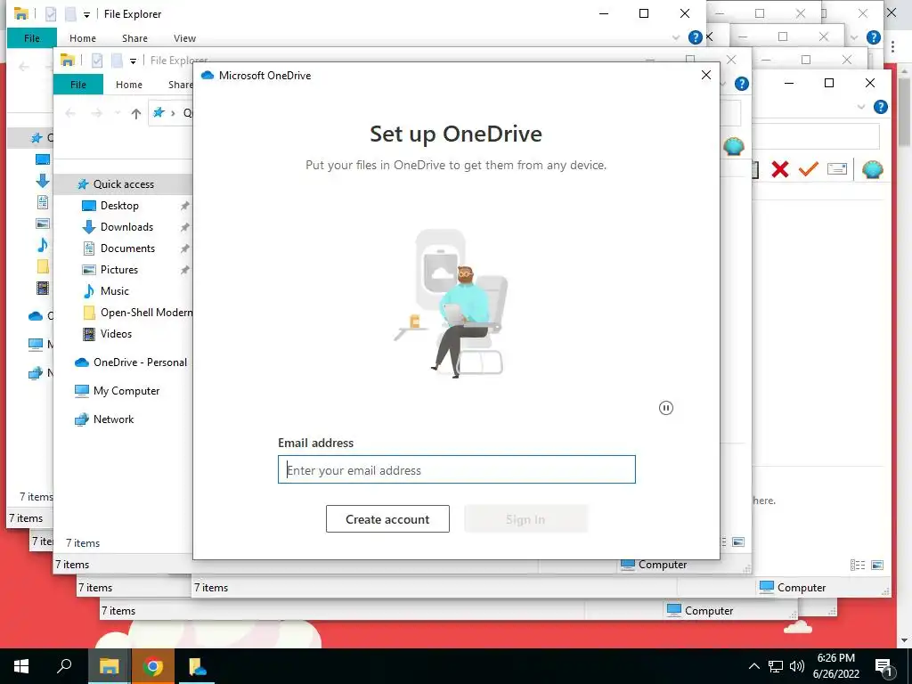Image resolution: width=912 pixels, height=684 pixels.
Task: Click the pin icon beside Documents
Action: [185, 248]
